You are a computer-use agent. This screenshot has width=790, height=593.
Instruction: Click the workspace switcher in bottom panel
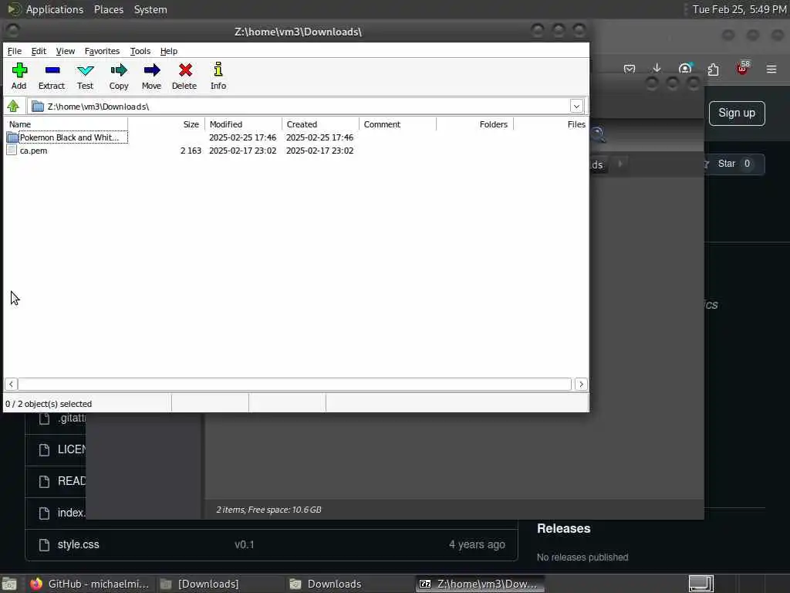(701, 584)
